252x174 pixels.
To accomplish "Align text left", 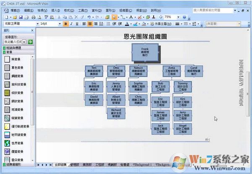I will pyautogui.click(x=84, y=24).
